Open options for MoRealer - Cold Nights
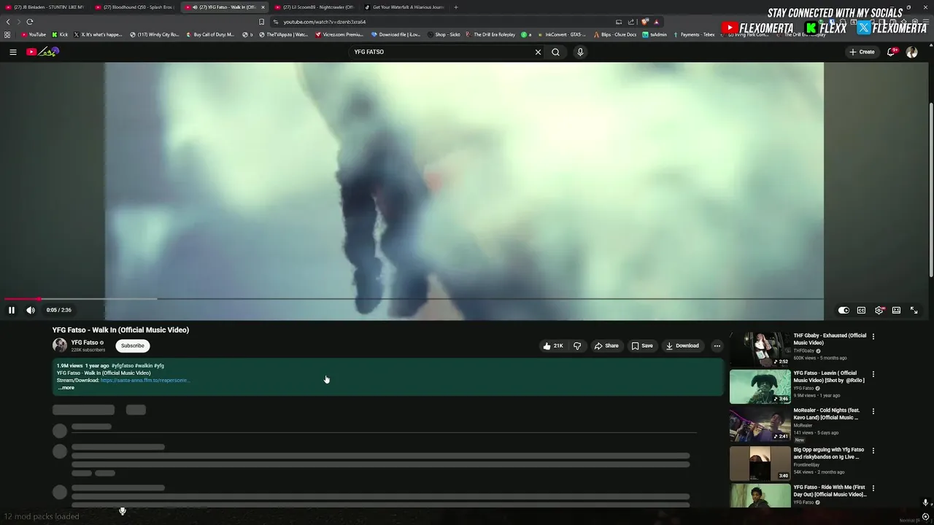Viewport: 934px width, 525px height. pyautogui.click(x=873, y=411)
